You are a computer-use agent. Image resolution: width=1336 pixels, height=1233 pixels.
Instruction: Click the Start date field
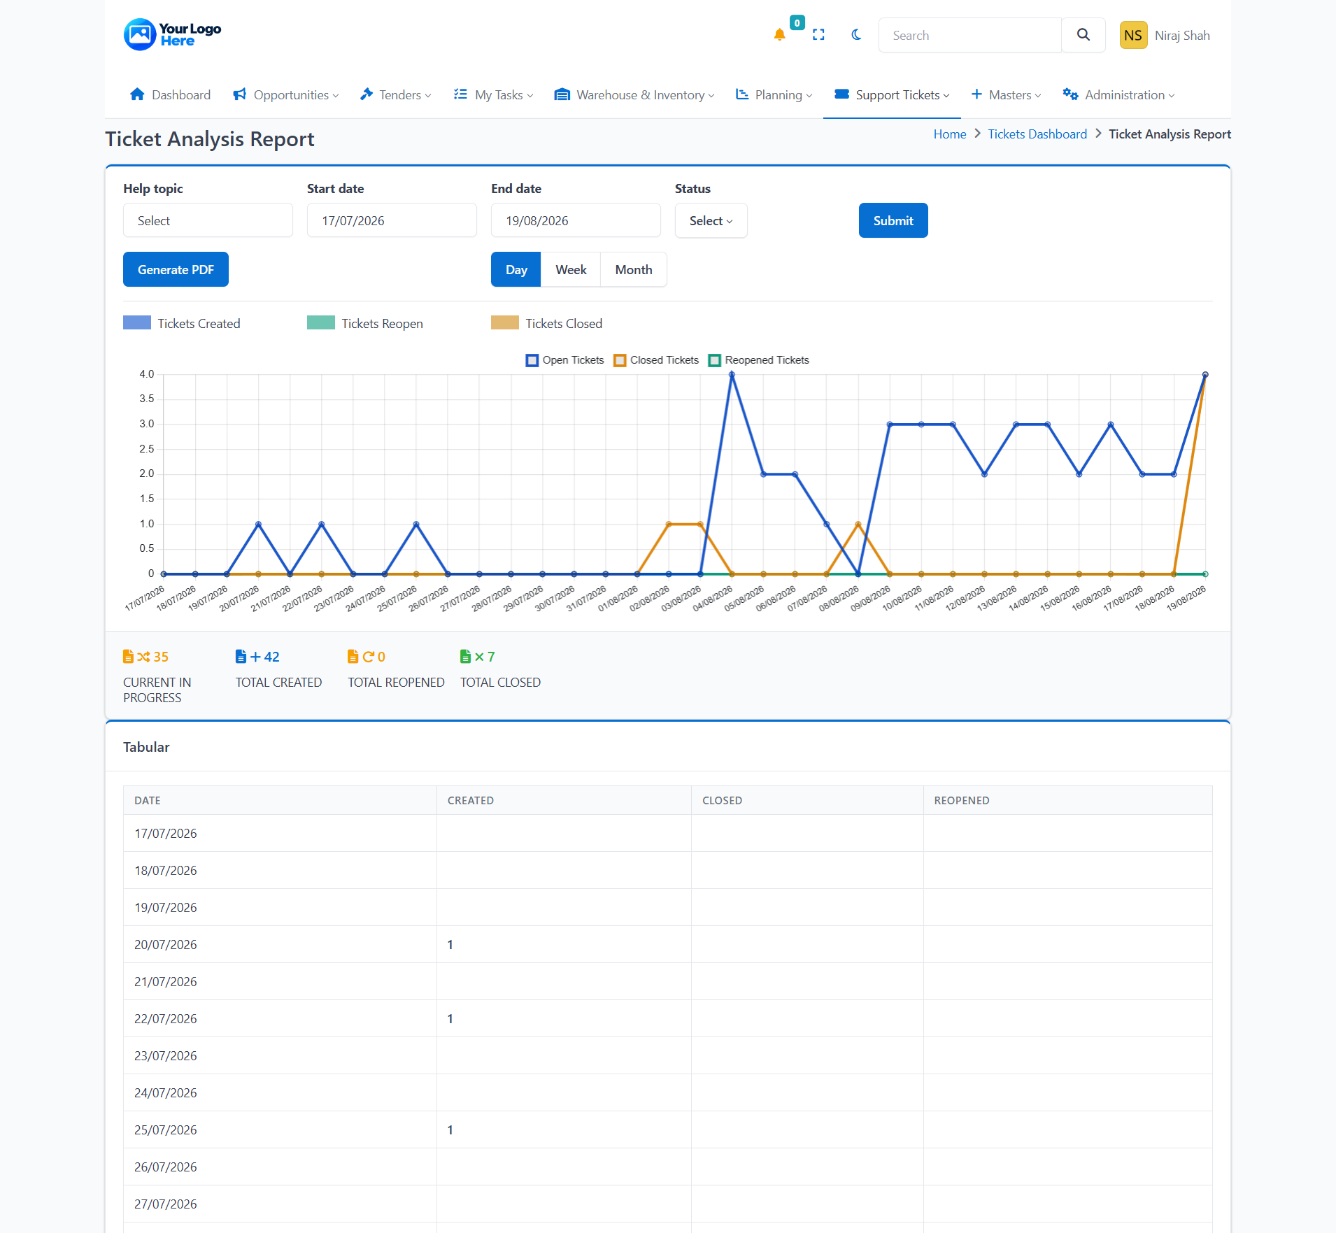click(392, 220)
